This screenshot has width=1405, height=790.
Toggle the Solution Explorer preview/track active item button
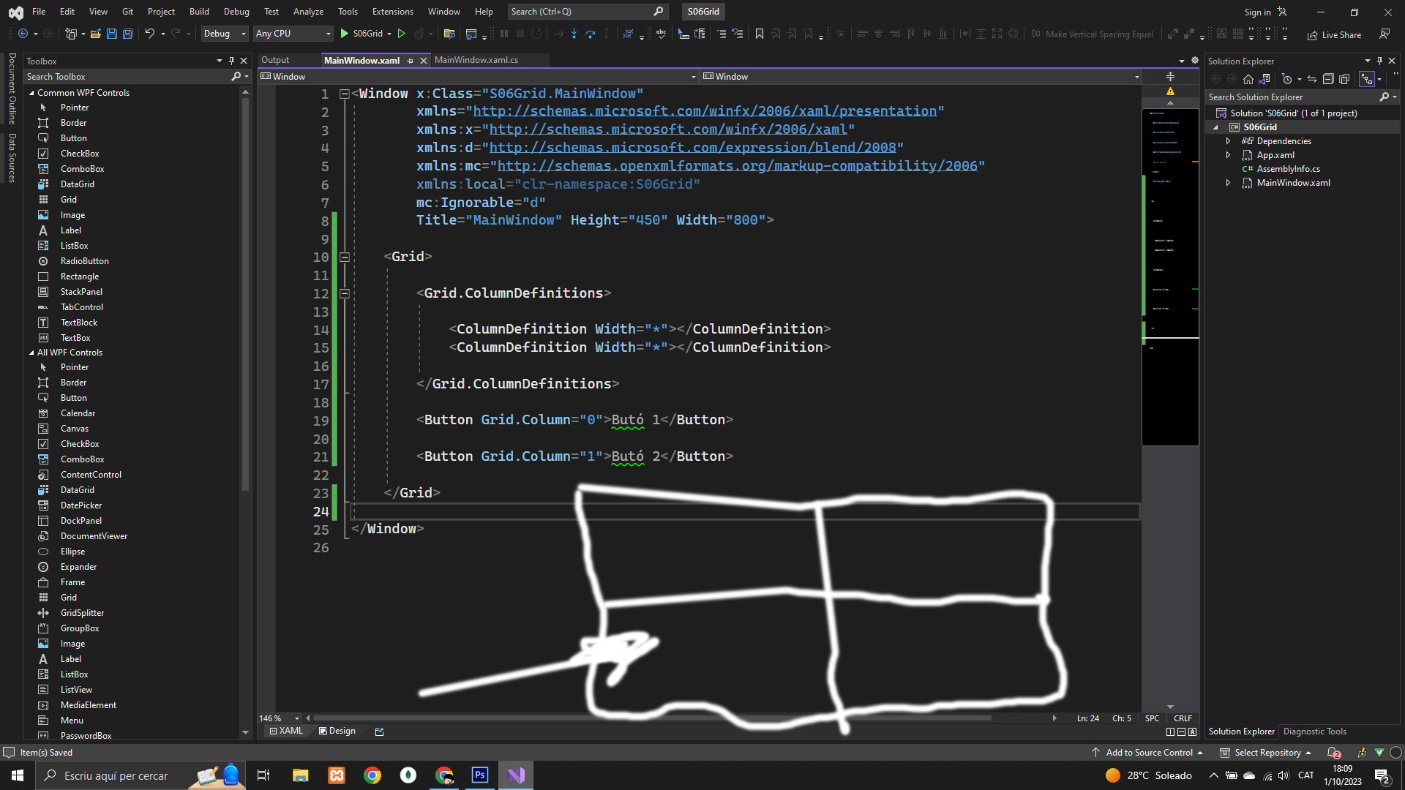(1366, 79)
